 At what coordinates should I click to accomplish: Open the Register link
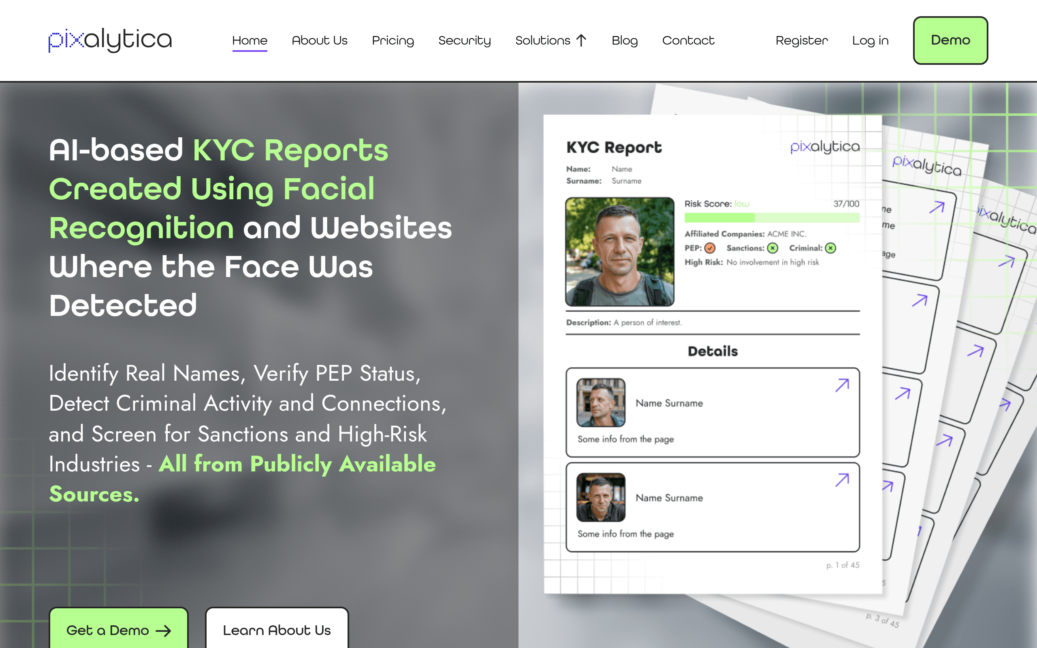(802, 40)
